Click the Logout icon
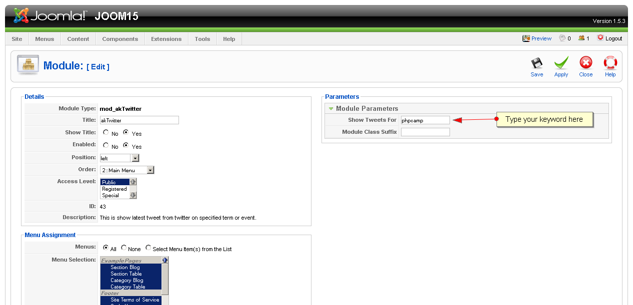Screen dimensions: 633x305 600,38
